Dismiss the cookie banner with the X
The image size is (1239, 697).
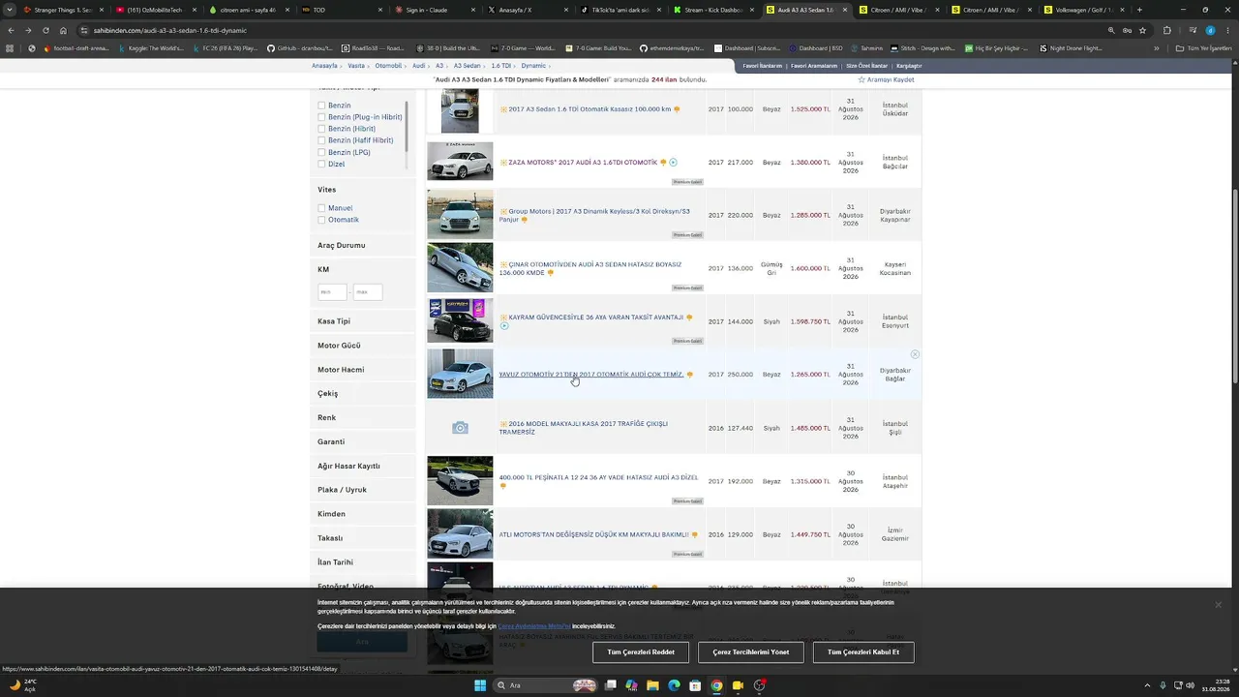1218,605
